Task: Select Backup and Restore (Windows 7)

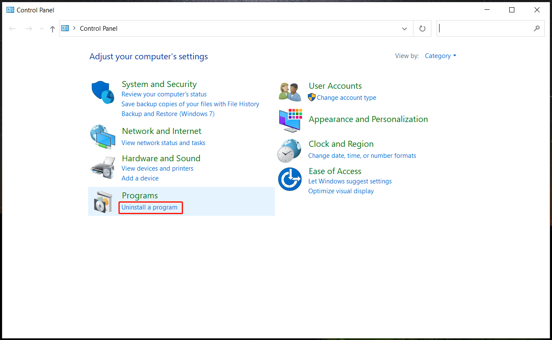Action: click(168, 114)
